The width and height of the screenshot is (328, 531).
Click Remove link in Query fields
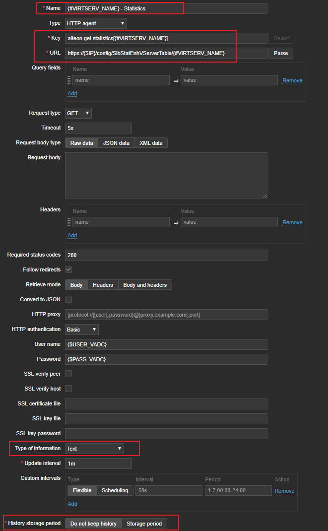292,80
